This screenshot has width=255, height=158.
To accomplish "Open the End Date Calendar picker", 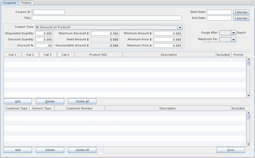I will pos(241,18).
